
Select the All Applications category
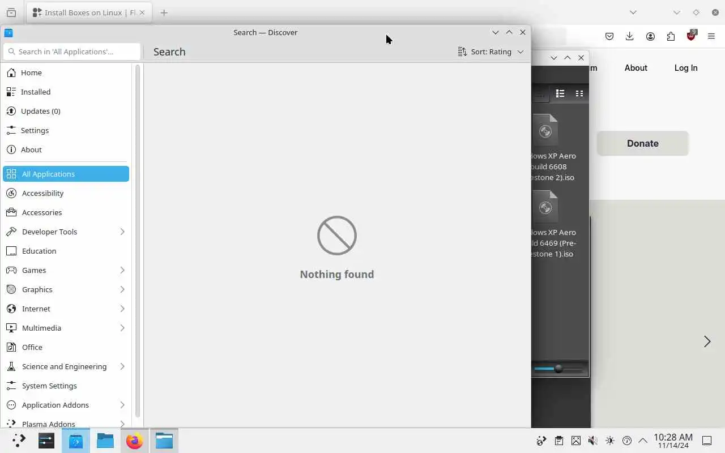66,174
